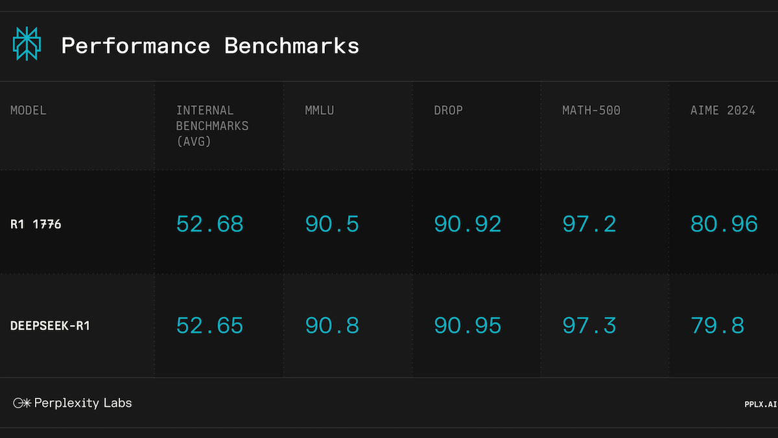Click the 90.92 DROP score

coord(467,224)
